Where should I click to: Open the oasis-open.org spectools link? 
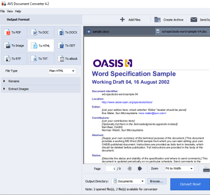click(x=127, y=102)
